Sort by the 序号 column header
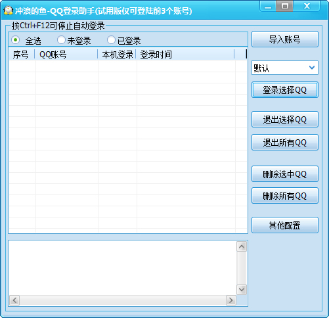Image resolution: width=329 pixels, height=318 pixels. click(x=22, y=55)
